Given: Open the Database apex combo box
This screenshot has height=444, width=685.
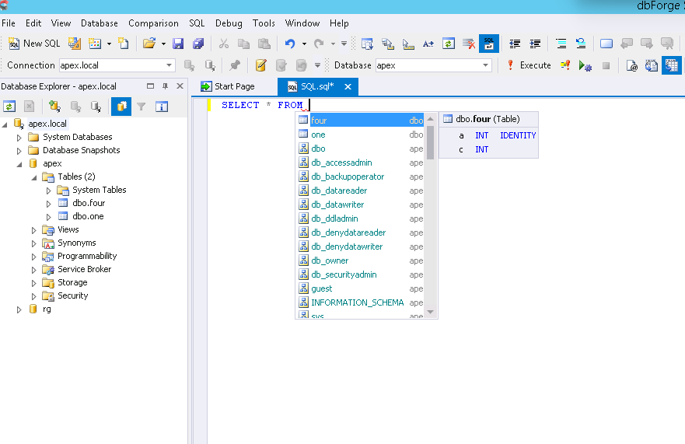Looking at the screenshot, I should coord(433,65).
